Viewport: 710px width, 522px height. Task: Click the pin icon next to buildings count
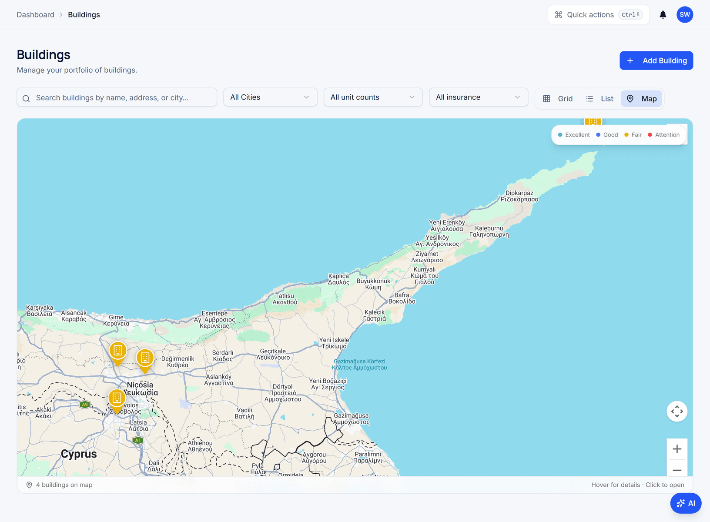tap(29, 485)
